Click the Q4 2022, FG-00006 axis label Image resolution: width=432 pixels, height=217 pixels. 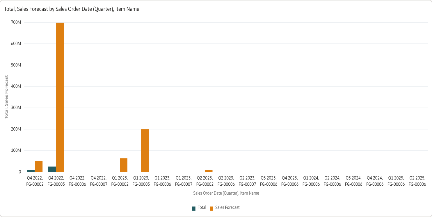coord(77,181)
